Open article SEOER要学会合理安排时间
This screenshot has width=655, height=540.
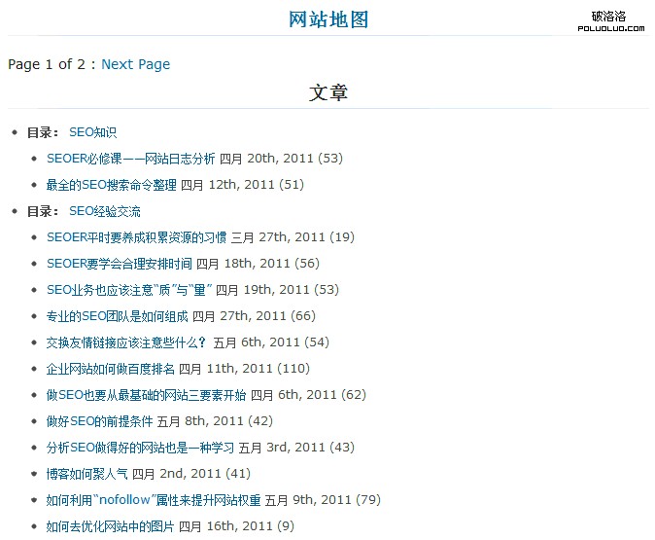[119, 264]
